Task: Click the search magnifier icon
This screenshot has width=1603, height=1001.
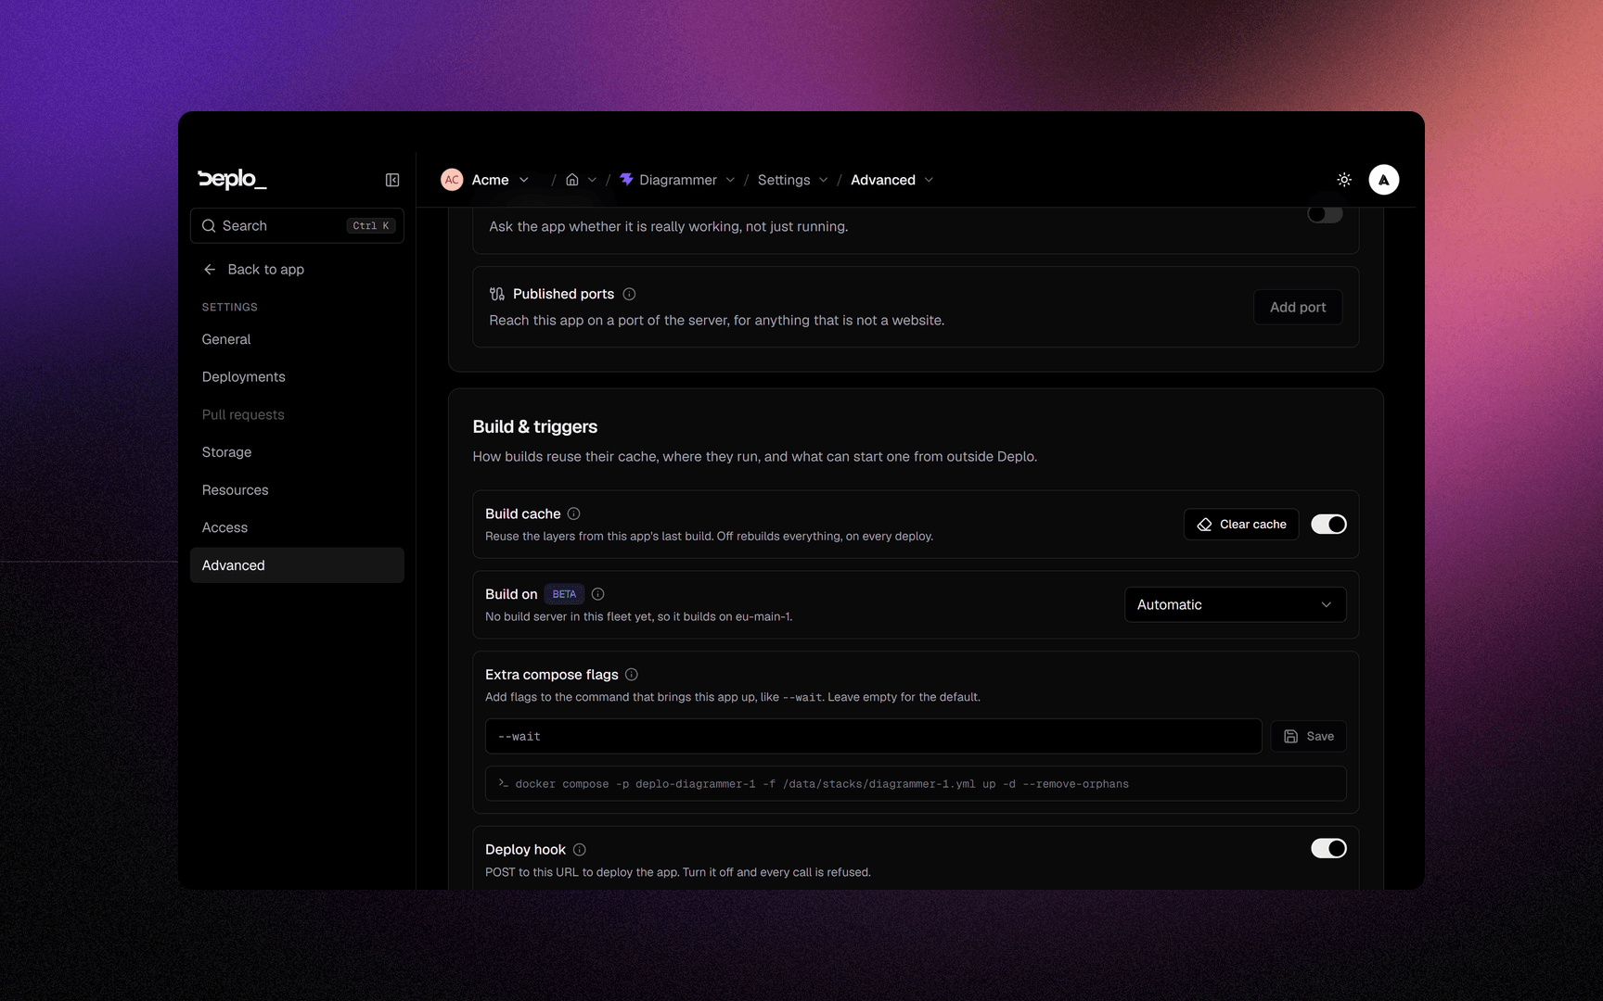Action: click(x=209, y=225)
